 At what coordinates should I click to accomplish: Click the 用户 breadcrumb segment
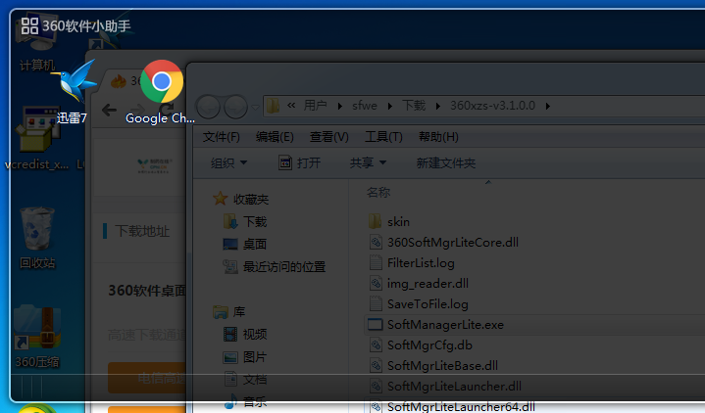[315, 106]
